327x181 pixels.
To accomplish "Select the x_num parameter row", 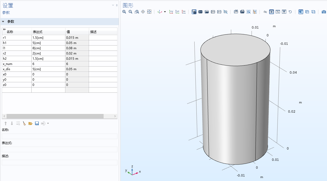I will click(x=60, y=64).
